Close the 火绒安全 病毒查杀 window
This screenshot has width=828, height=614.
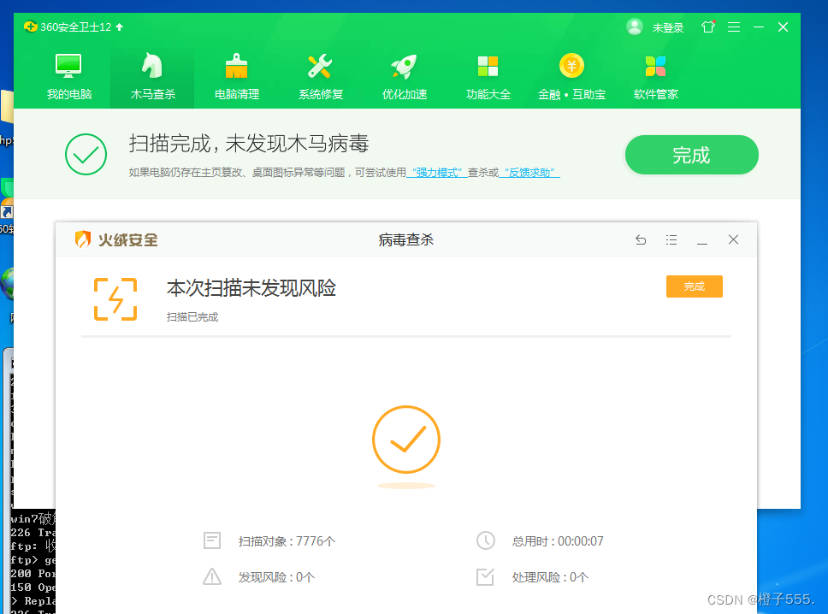(733, 239)
